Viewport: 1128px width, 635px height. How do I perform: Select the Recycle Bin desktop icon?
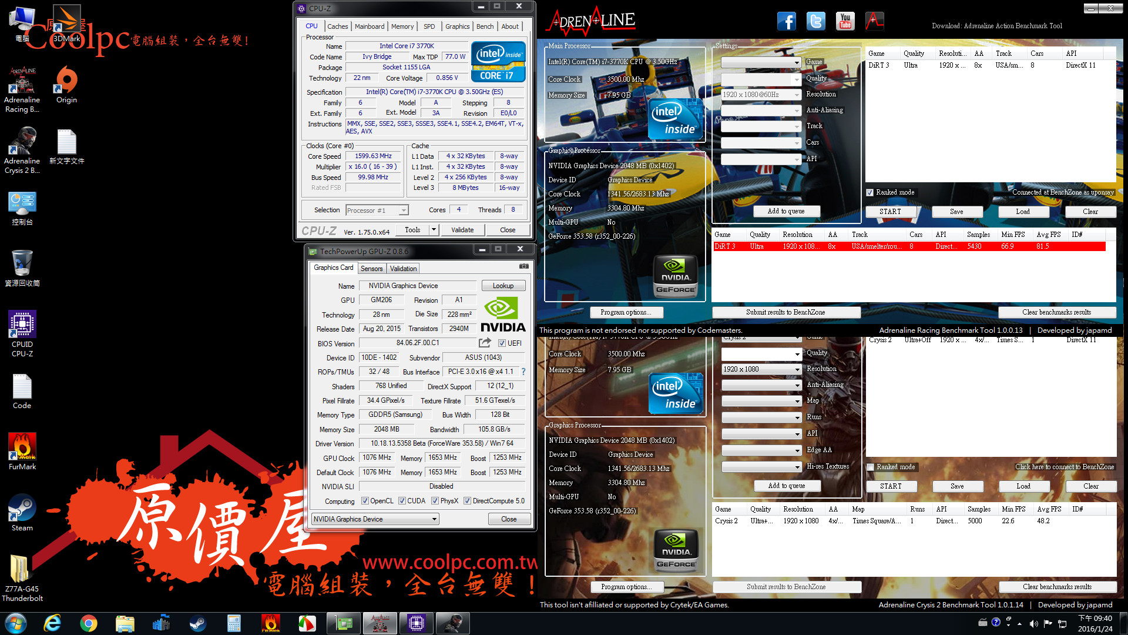22,269
